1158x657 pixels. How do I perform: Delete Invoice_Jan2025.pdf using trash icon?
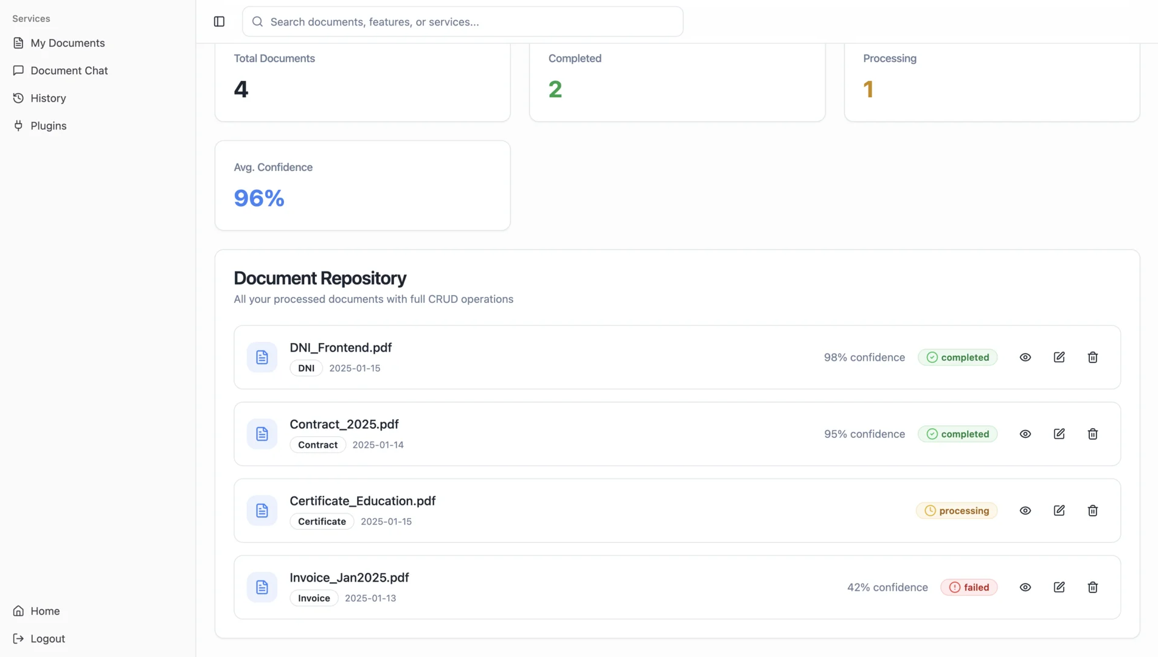click(1093, 587)
